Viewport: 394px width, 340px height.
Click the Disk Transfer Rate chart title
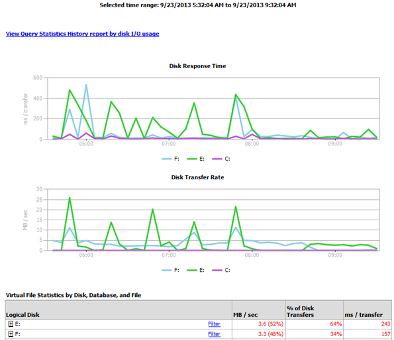click(x=197, y=177)
